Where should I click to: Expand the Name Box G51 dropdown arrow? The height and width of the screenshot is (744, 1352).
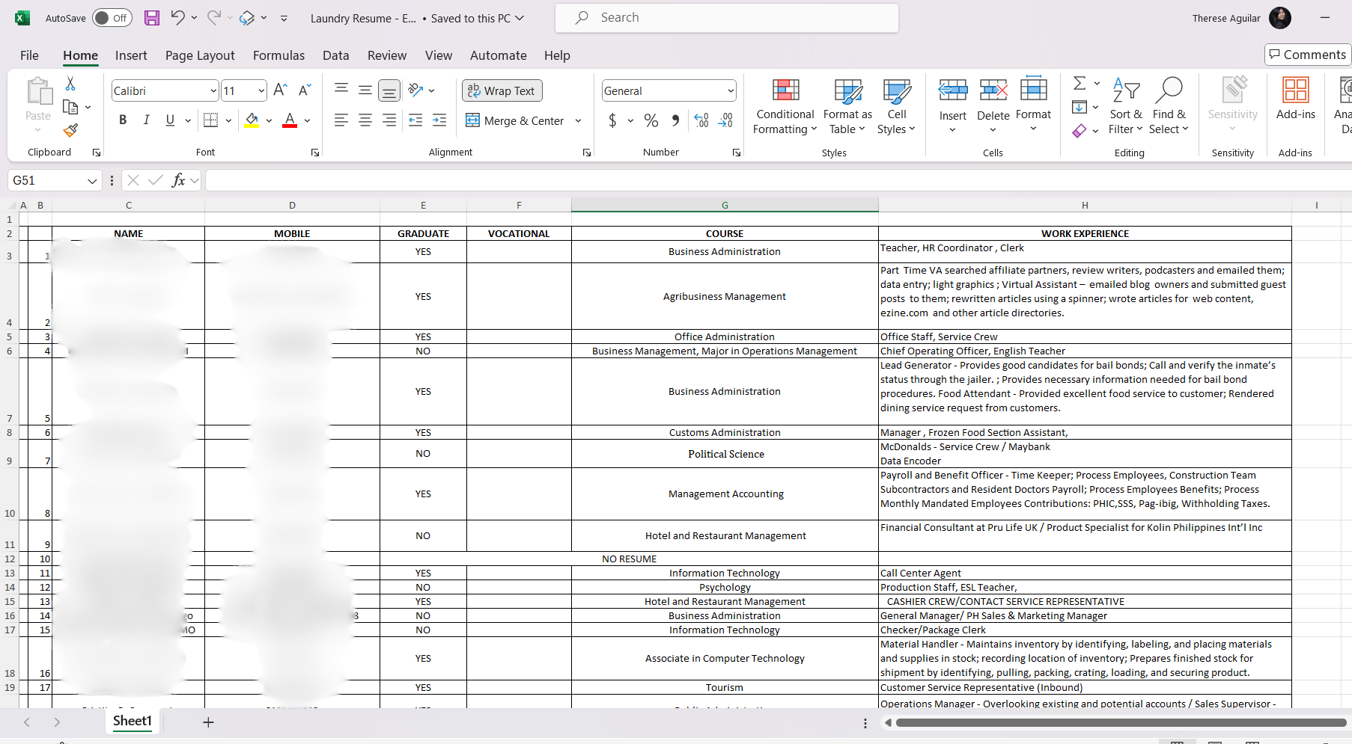pos(92,180)
